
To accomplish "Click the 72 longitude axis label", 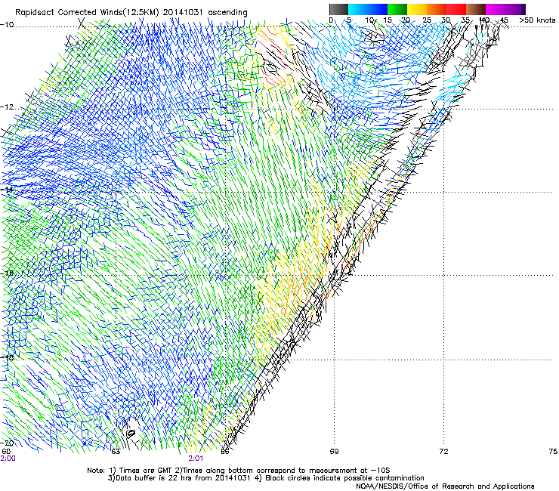I will pos(443,452).
